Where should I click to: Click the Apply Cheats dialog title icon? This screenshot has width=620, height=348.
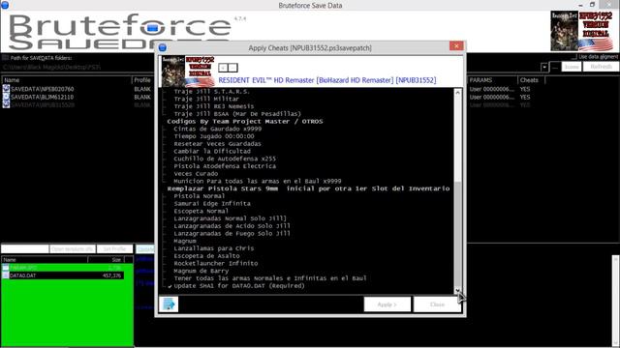click(162, 47)
